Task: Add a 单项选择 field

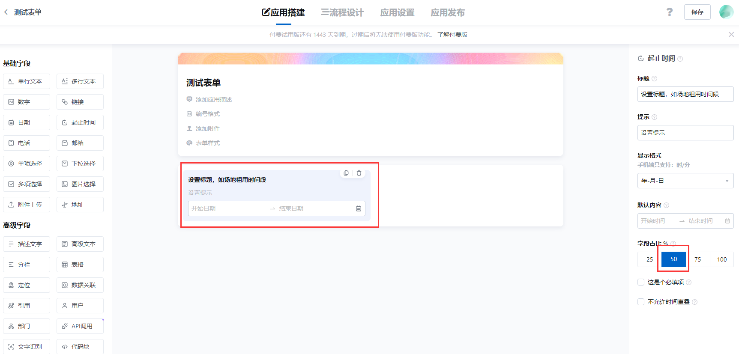Action: tap(27, 164)
